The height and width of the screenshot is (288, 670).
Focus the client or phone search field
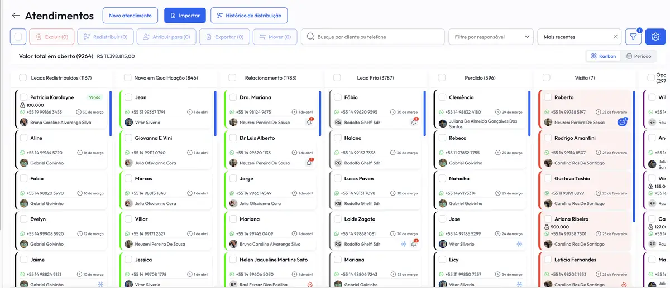pyautogui.click(x=373, y=37)
